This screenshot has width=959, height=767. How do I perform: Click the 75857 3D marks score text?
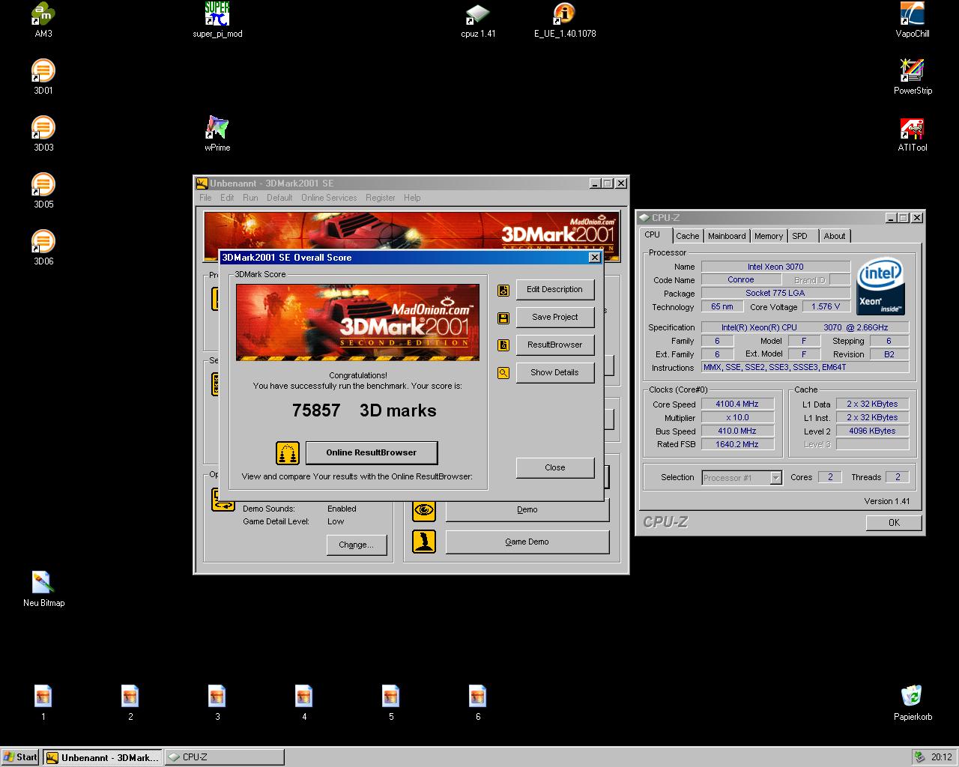coord(364,410)
